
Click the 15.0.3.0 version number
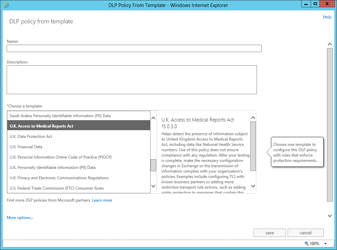click(169, 127)
